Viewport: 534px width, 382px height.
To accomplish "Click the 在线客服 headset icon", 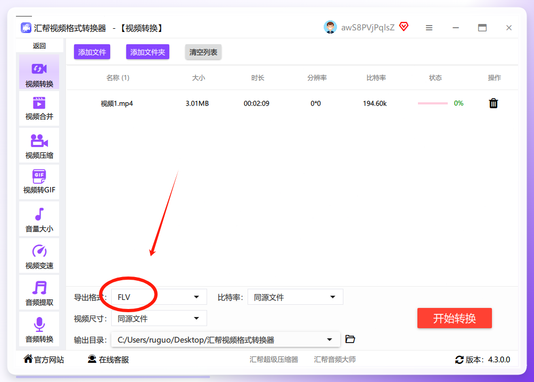I will tap(92, 359).
